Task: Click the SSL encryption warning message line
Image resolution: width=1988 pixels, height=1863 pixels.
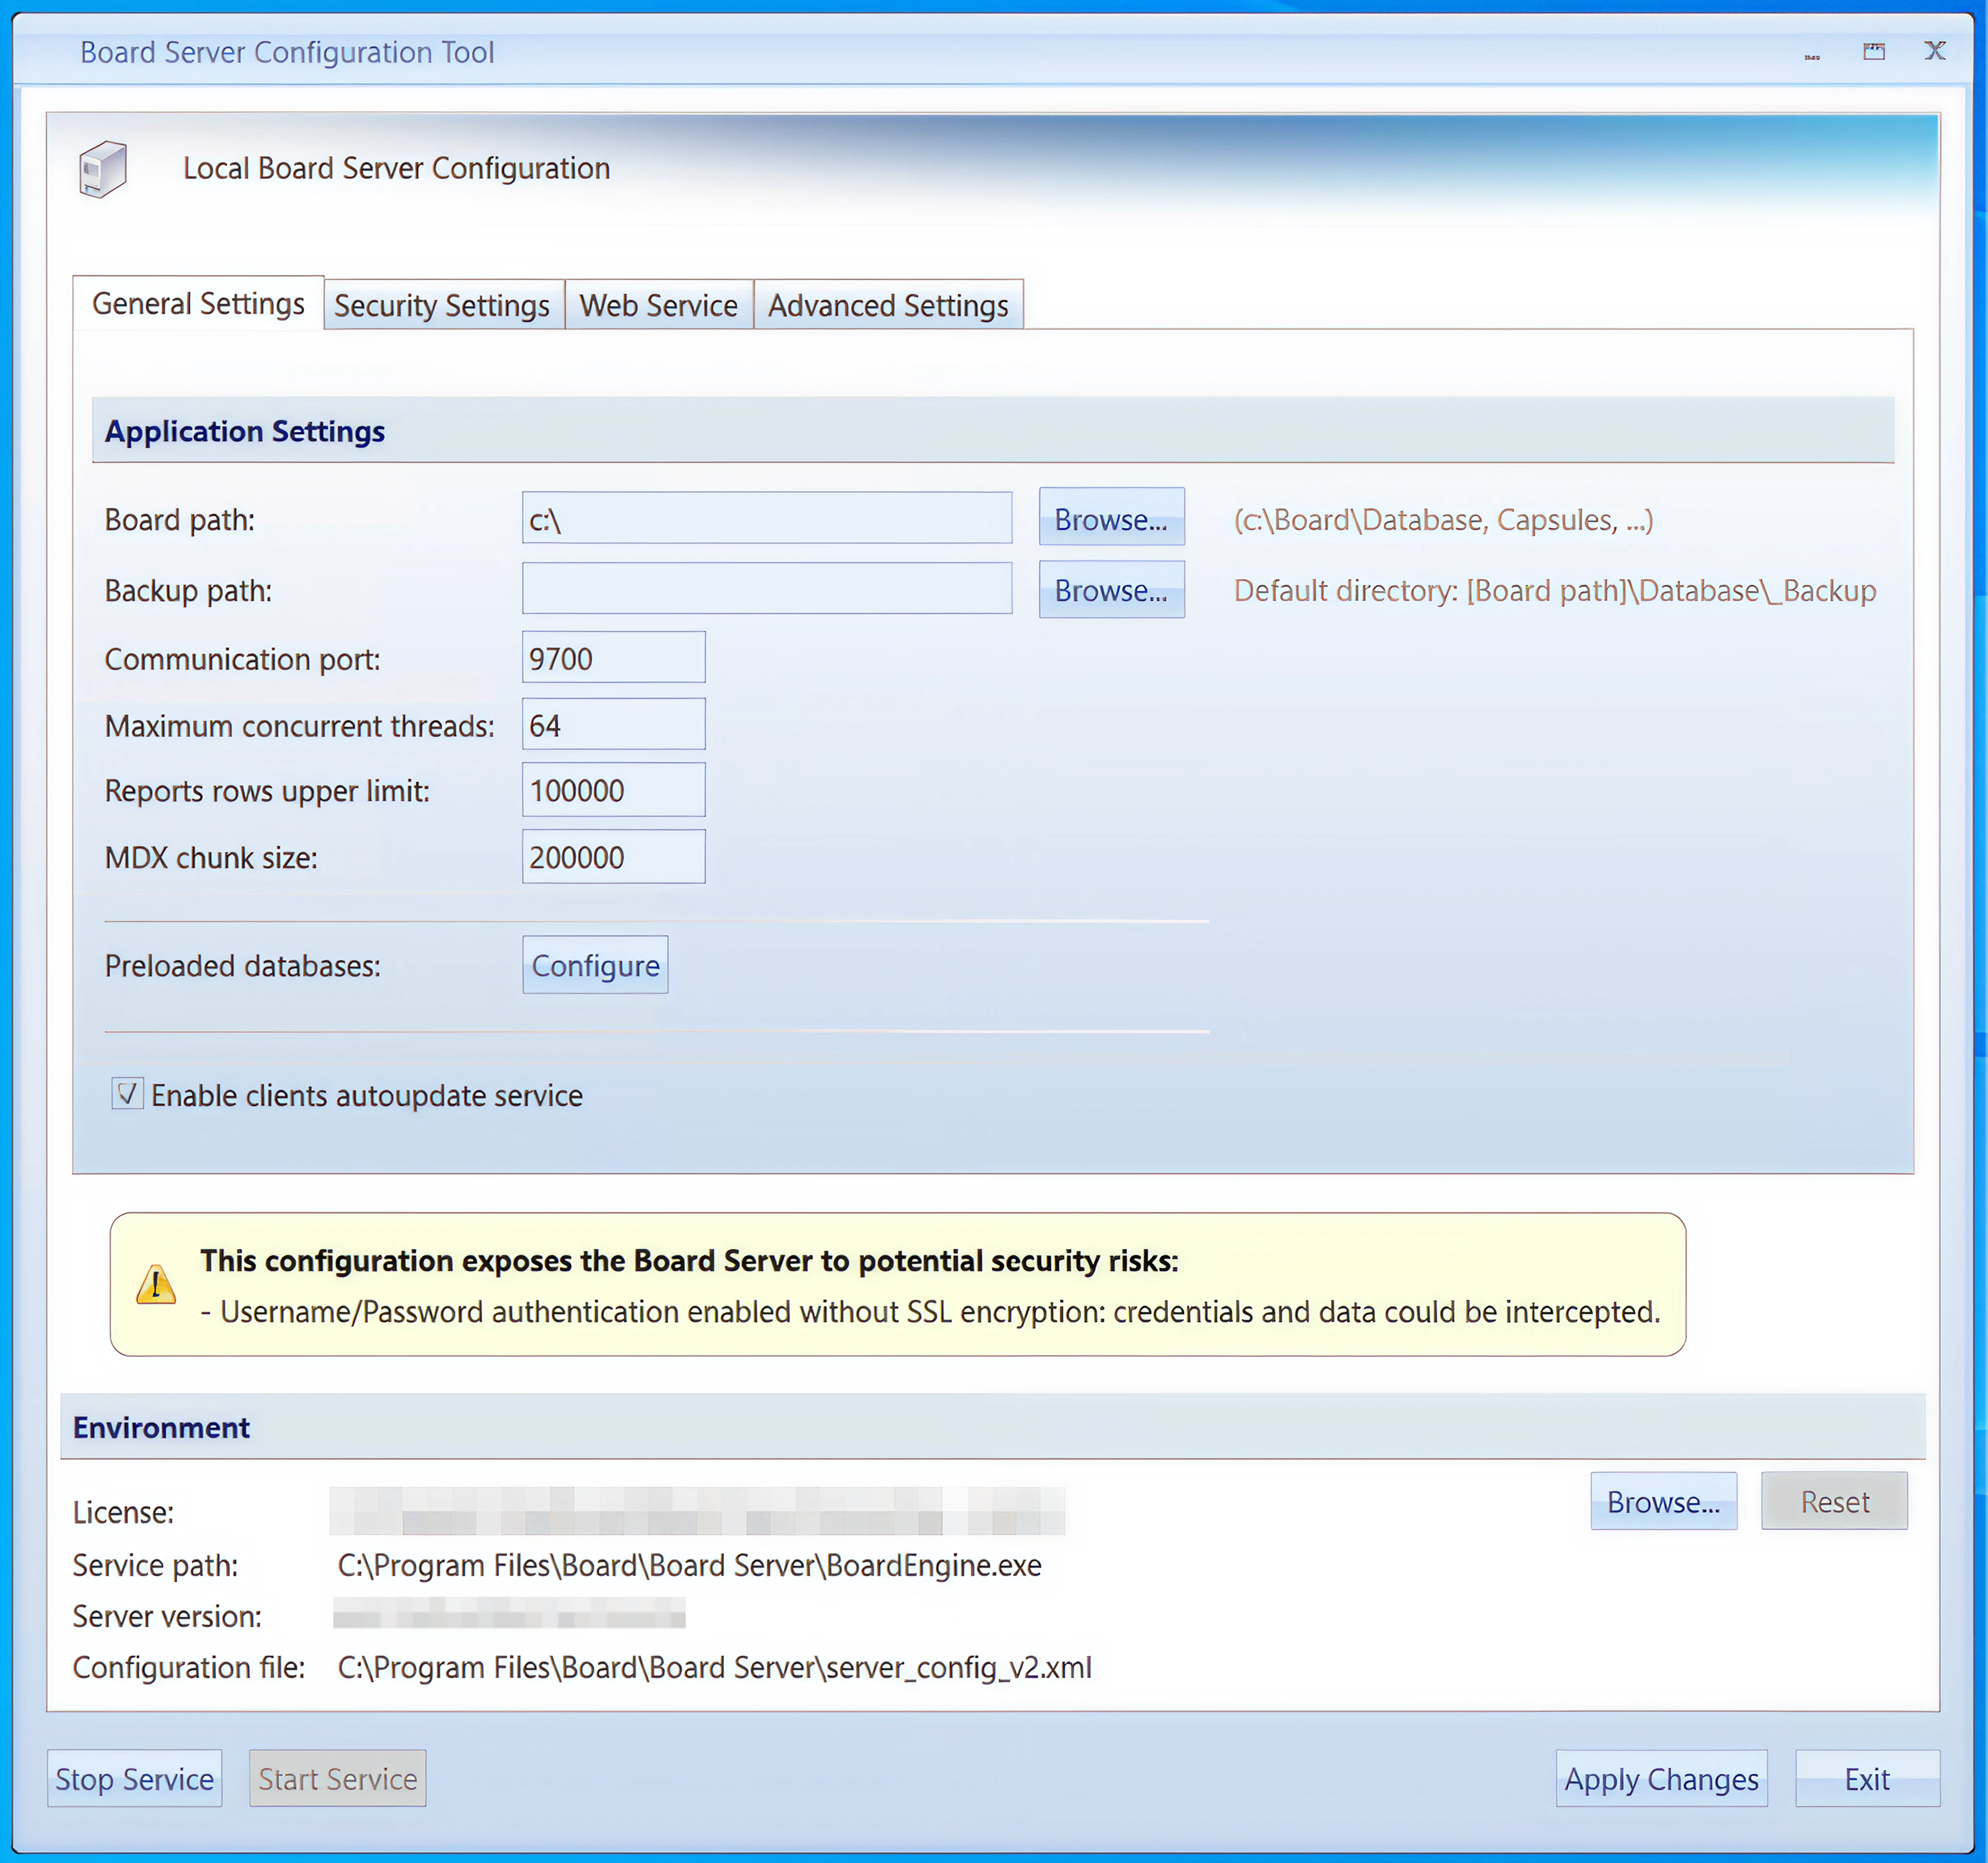Action: pos(930,1312)
